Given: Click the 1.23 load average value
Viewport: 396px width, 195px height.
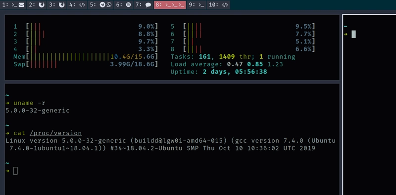Looking at the screenshot, I should (275, 64).
